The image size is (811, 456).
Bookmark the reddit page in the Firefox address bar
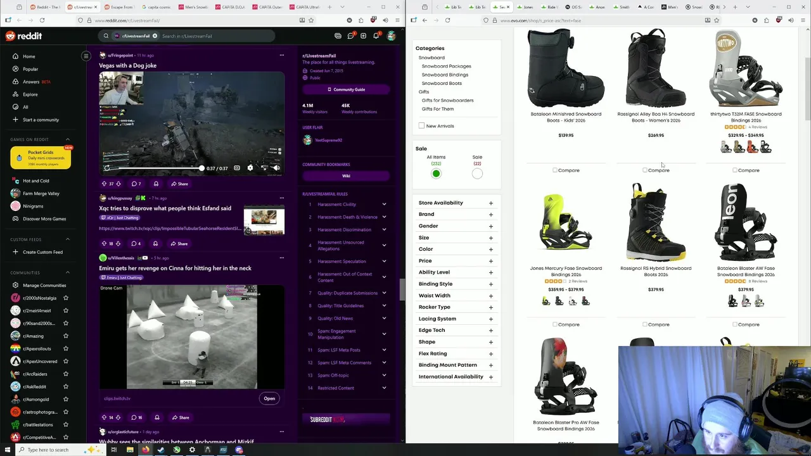pyautogui.click(x=310, y=20)
